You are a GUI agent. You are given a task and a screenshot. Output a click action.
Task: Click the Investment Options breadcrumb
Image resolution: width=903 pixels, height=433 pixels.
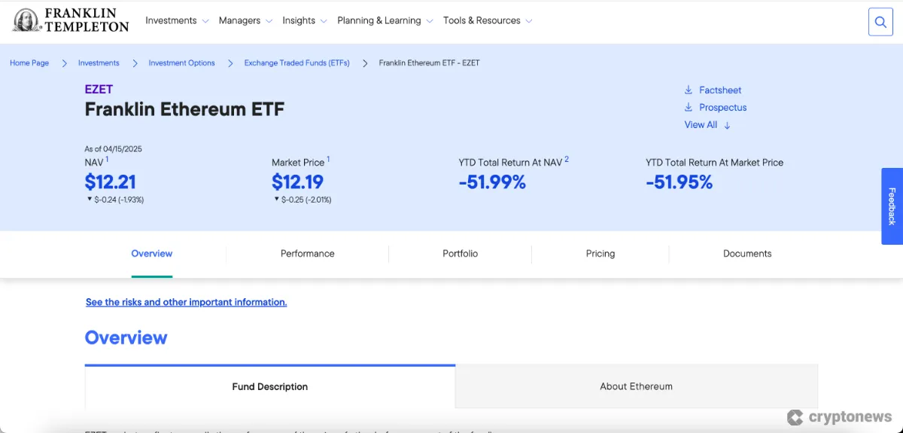181,63
